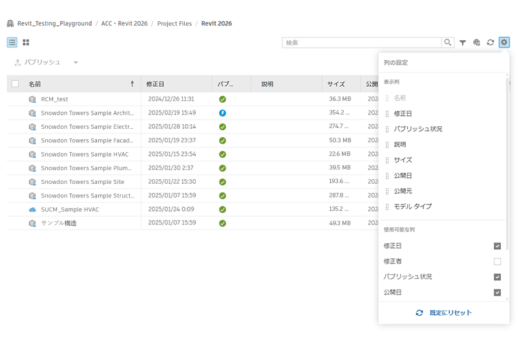Click the パブリッシュ button
Viewport: 517px width, 354px height.
pyautogui.click(x=37, y=62)
